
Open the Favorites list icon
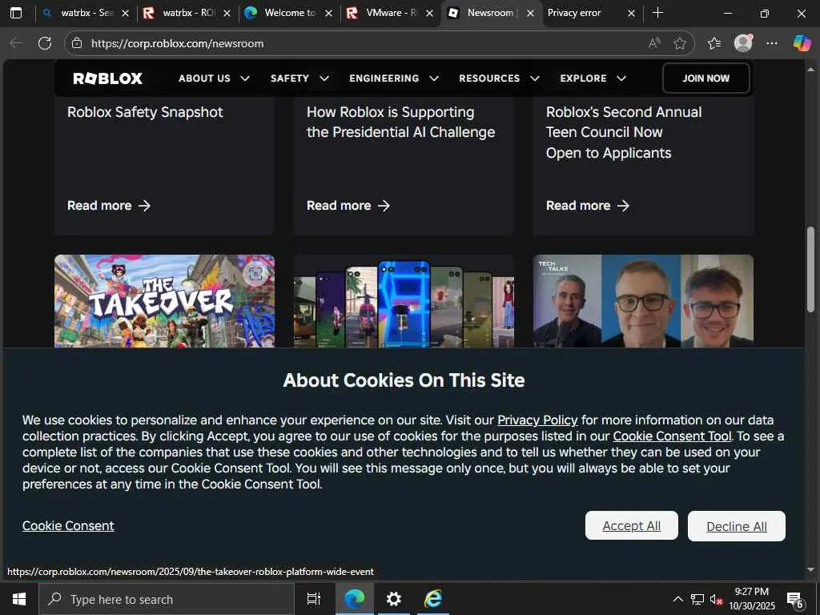[714, 43]
